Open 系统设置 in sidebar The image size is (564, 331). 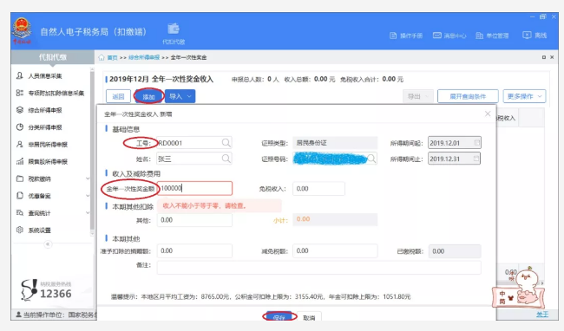(x=35, y=230)
